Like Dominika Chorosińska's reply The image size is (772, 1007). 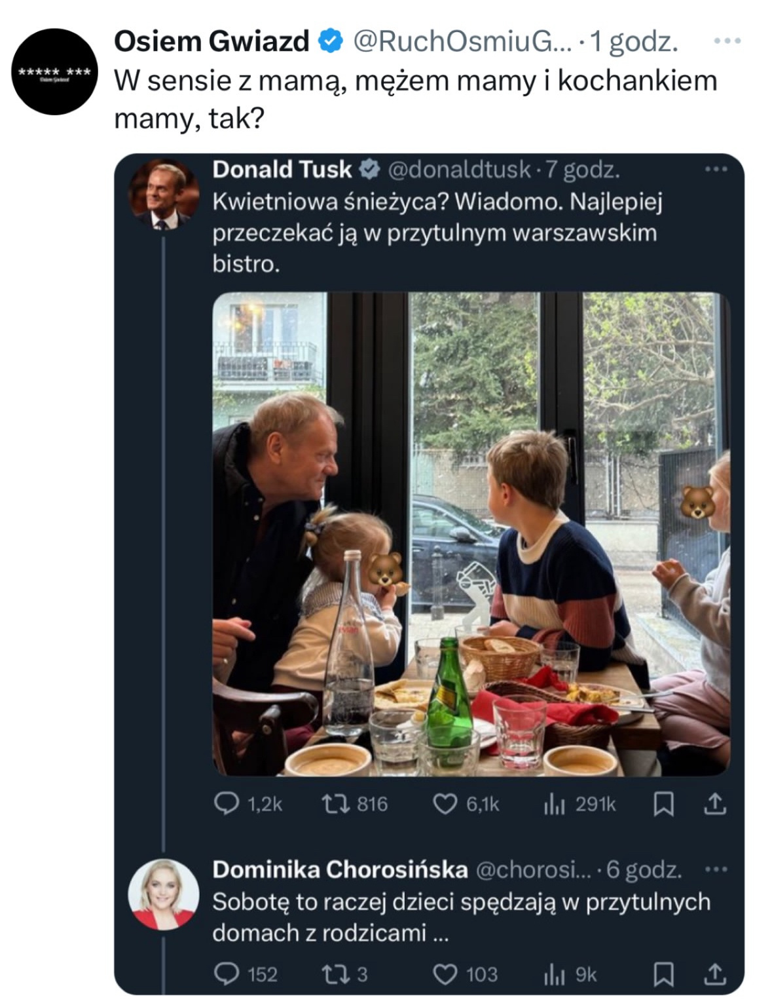446,974
